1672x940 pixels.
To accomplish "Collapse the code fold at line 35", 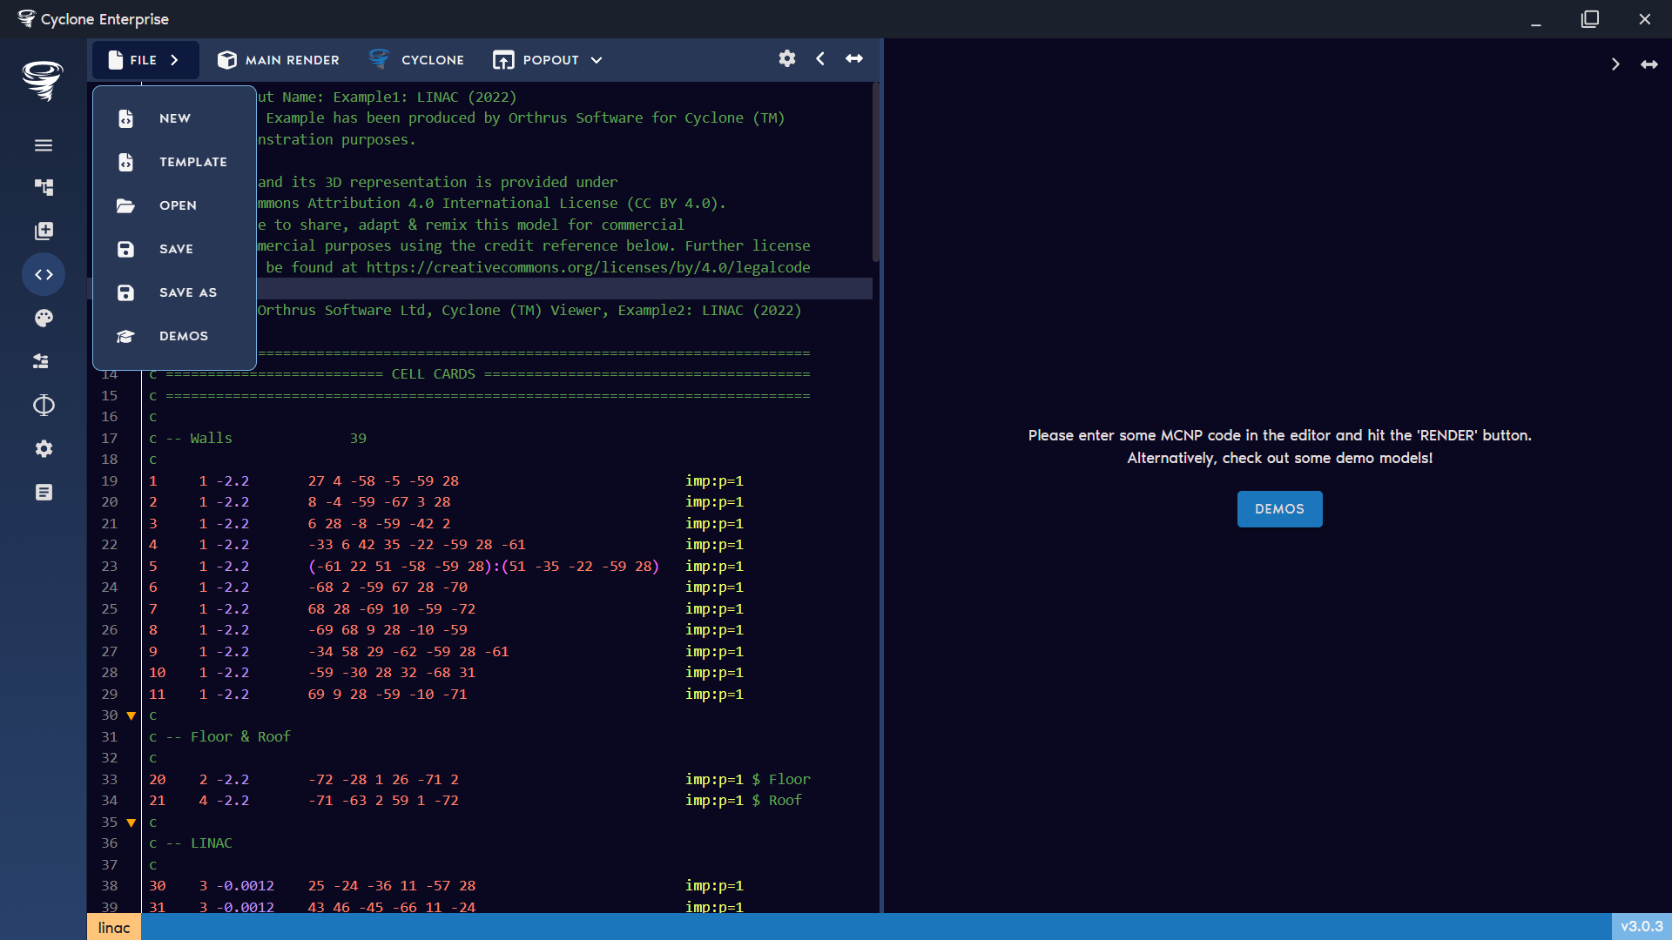I will pyautogui.click(x=131, y=822).
